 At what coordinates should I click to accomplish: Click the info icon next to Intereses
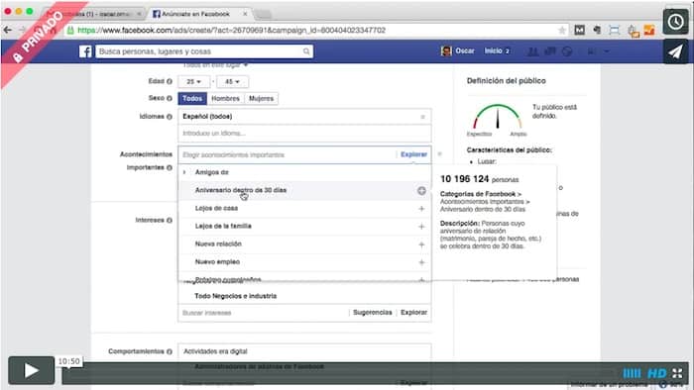pyautogui.click(x=170, y=220)
